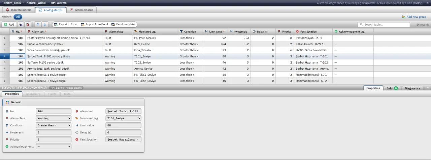Screen dimensions: 431x160
Task: Move the selected alarm down
Action: click(45, 25)
